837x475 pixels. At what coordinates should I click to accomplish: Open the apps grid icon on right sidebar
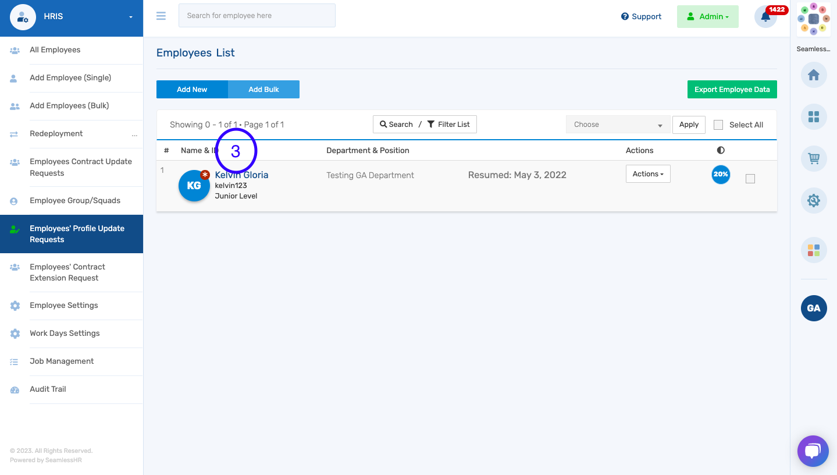pos(813,116)
